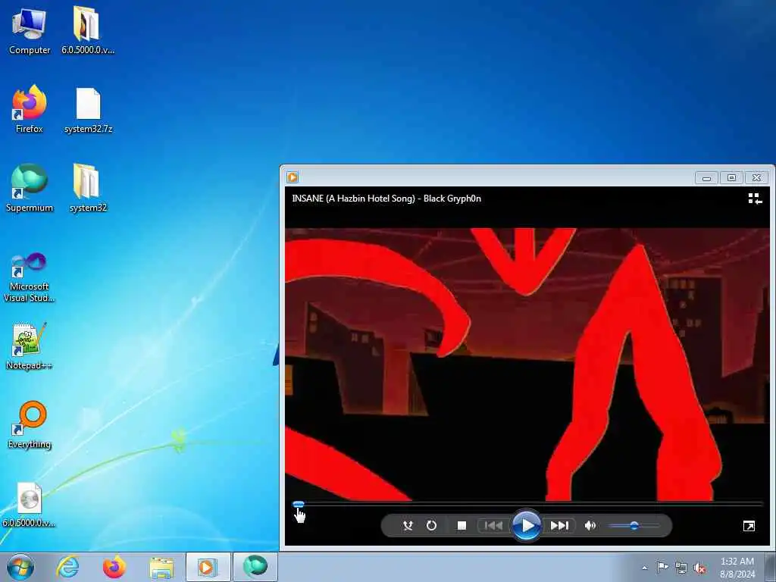Minimize the Windows Media Player window
This screenshot has height=582, width=776.
click(706, 177)
